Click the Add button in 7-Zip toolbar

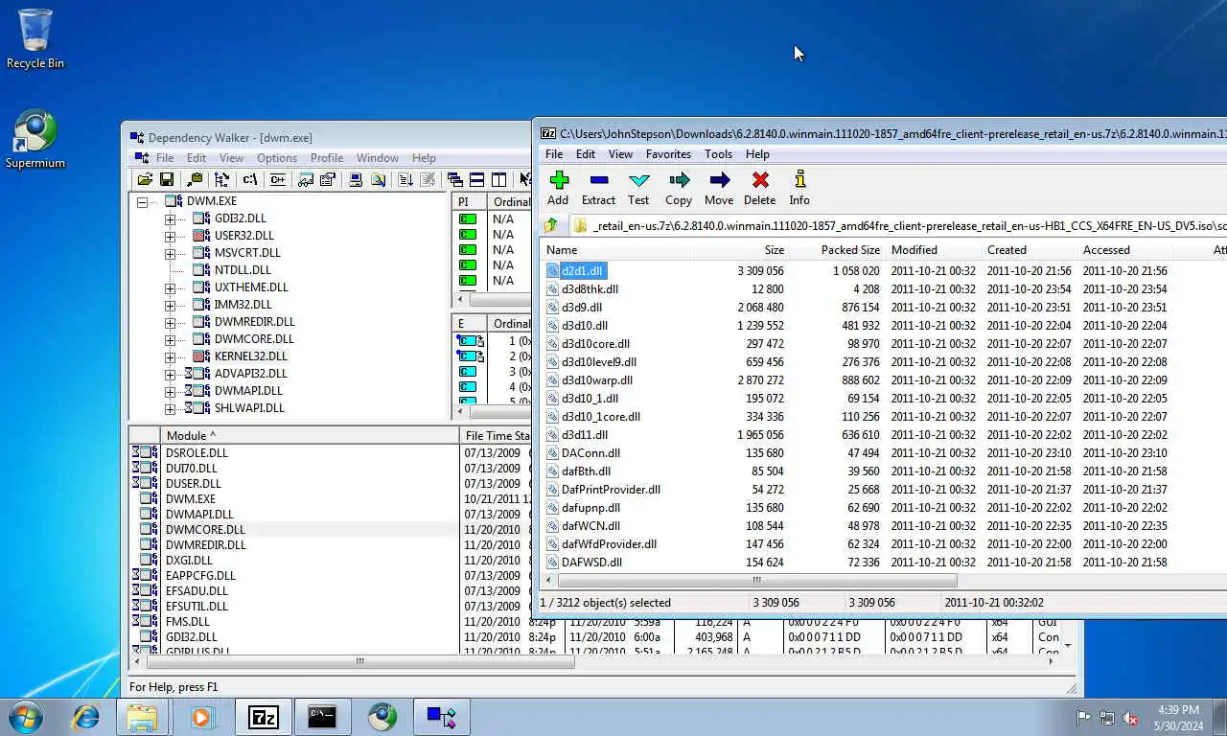click(558, 188)
